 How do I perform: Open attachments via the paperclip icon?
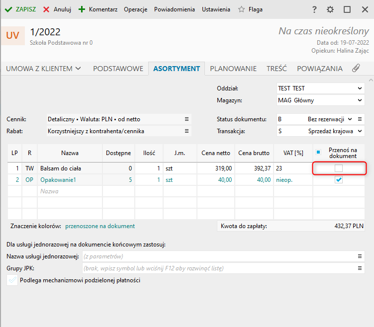356,68
